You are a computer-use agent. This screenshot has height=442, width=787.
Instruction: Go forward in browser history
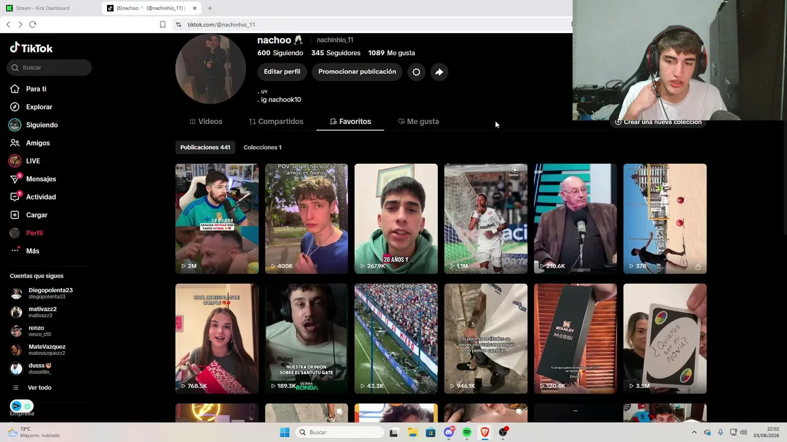[x=20, y=25]
